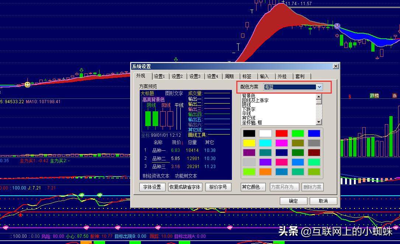Open the 外挂 settings tab

tap(282, 76)
